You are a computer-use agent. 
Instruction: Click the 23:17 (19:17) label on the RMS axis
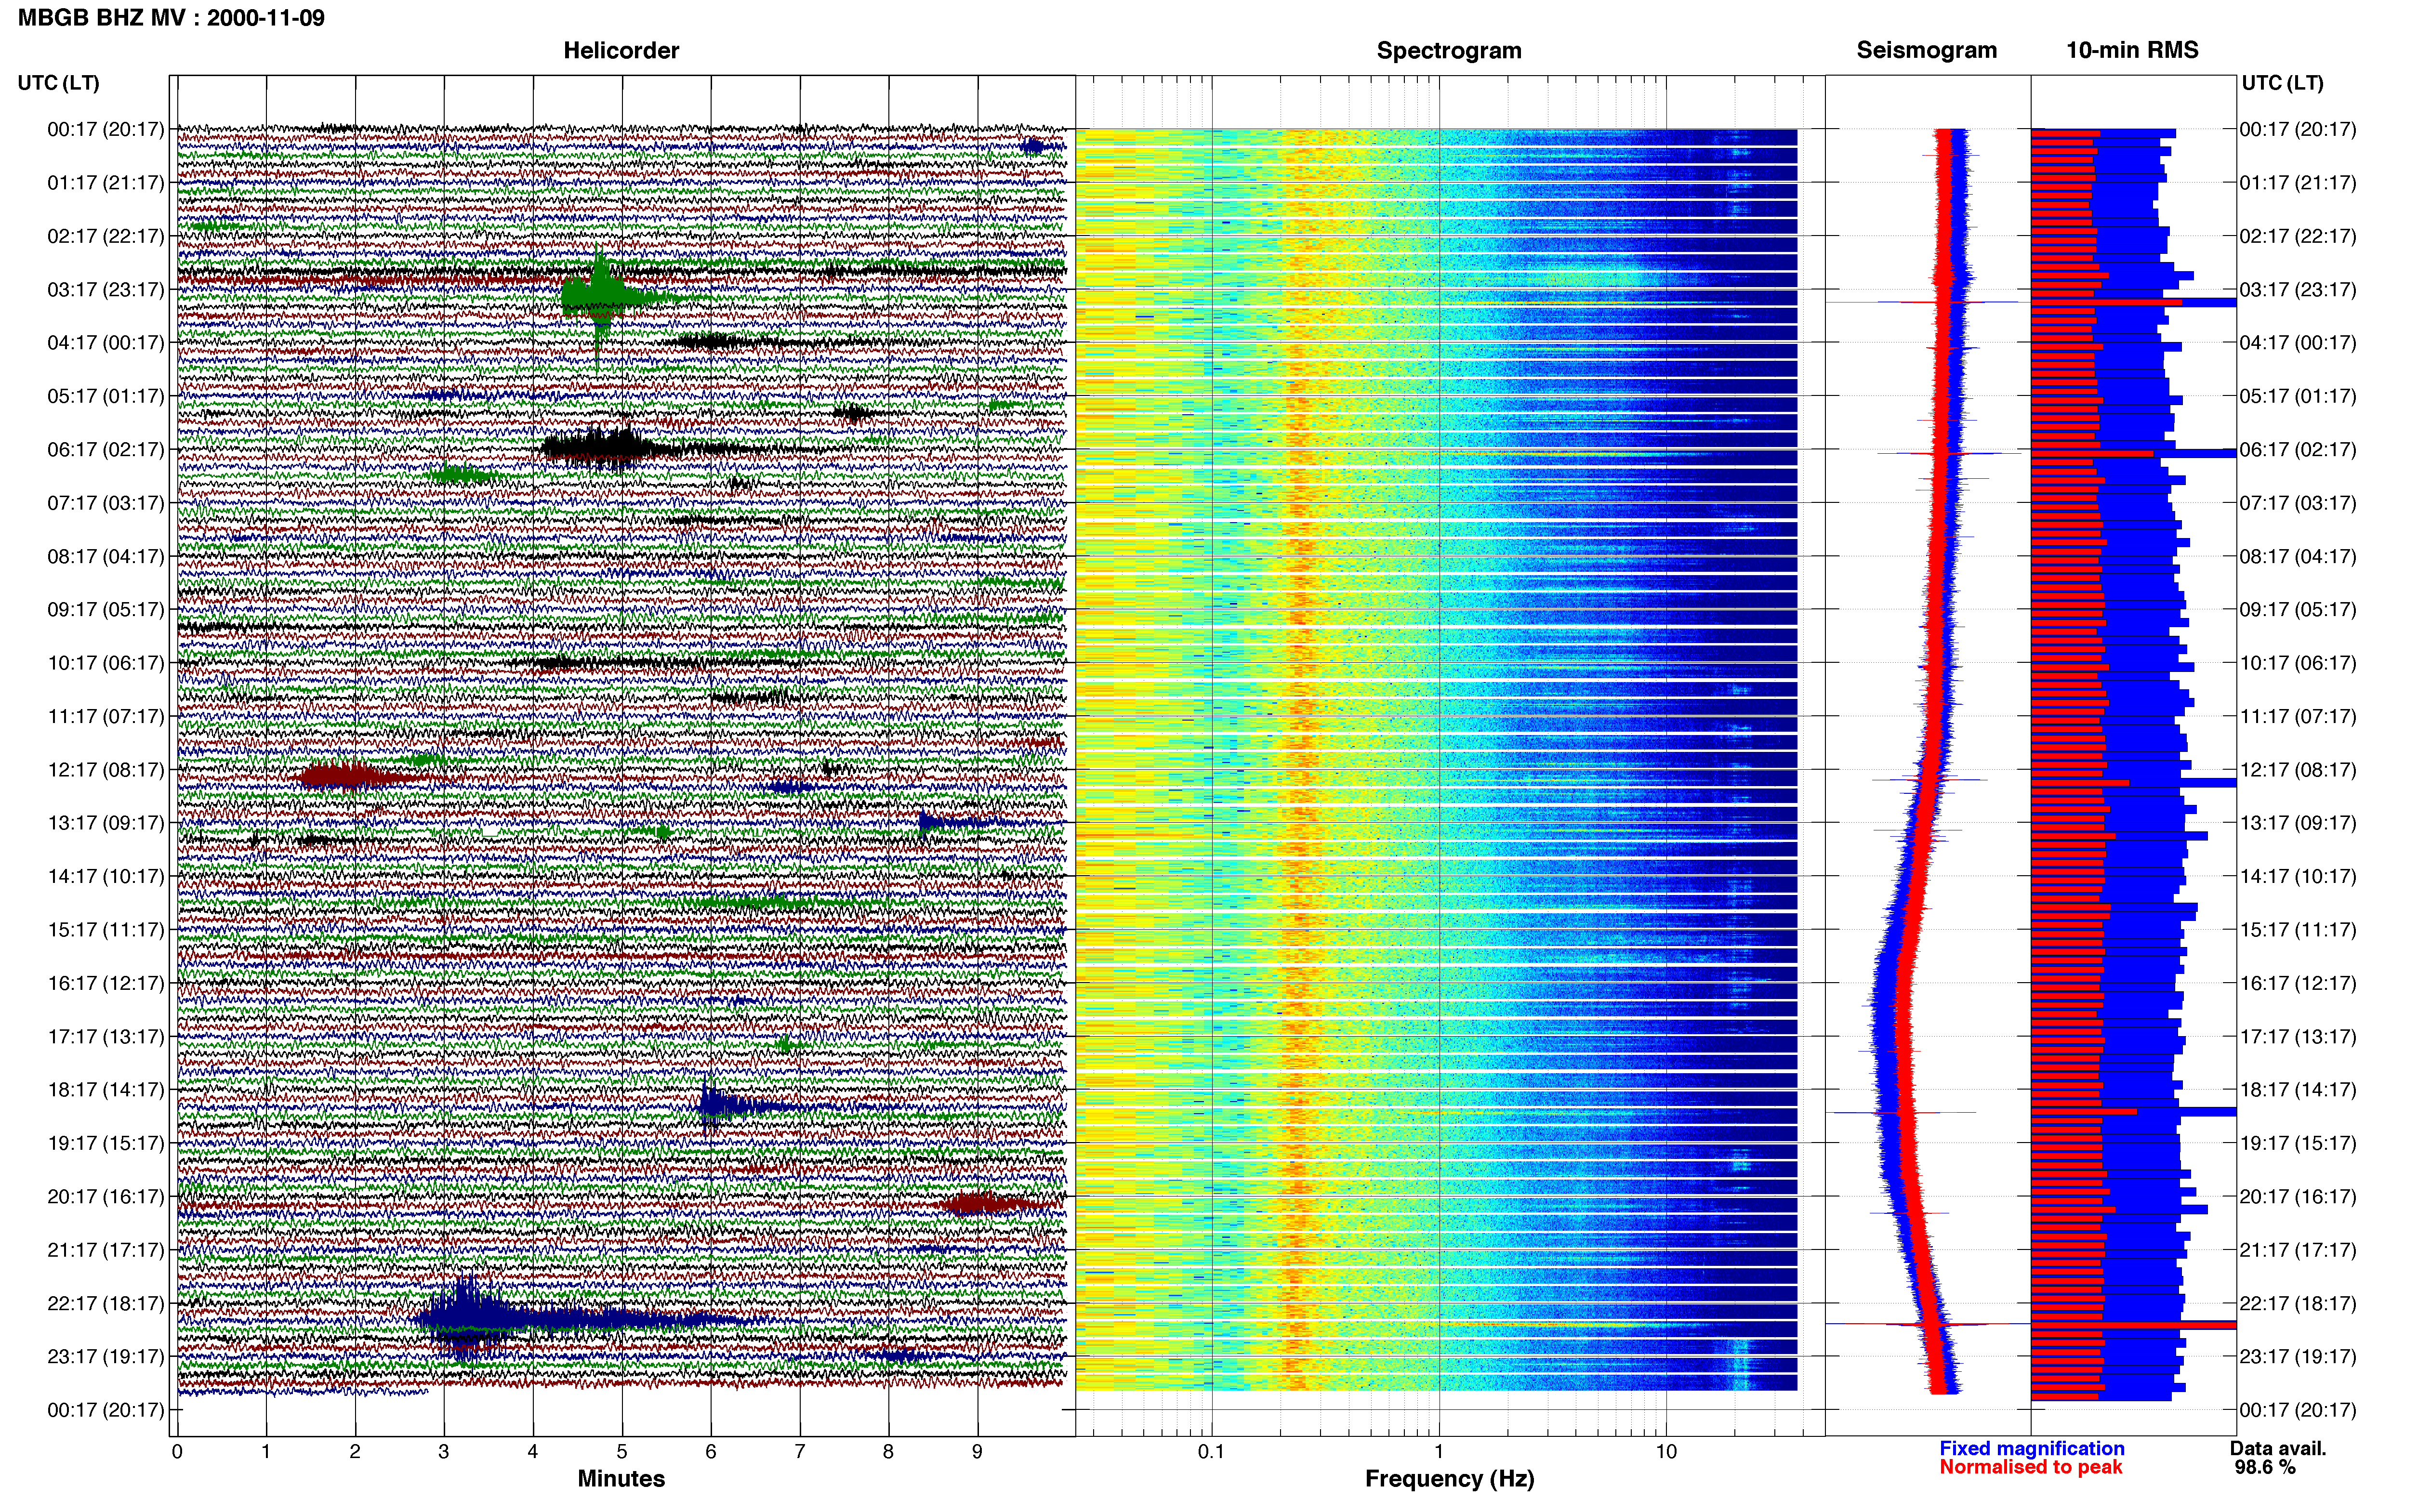coord(2298,1357)
